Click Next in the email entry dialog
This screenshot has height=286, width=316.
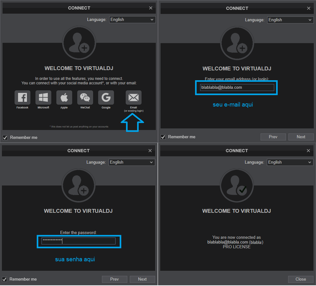301,137
